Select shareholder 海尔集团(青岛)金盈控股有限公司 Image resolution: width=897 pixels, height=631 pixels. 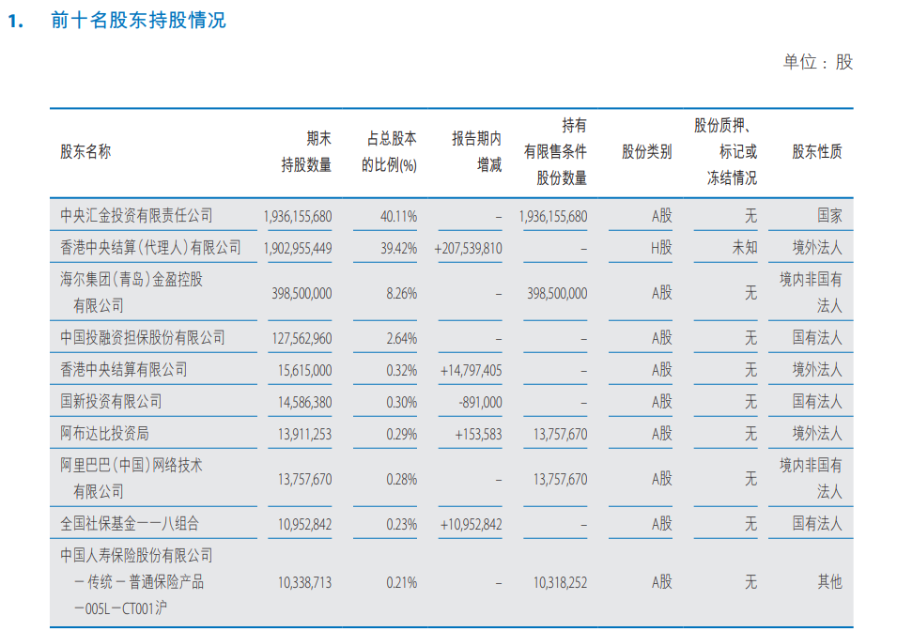point(131,292)
